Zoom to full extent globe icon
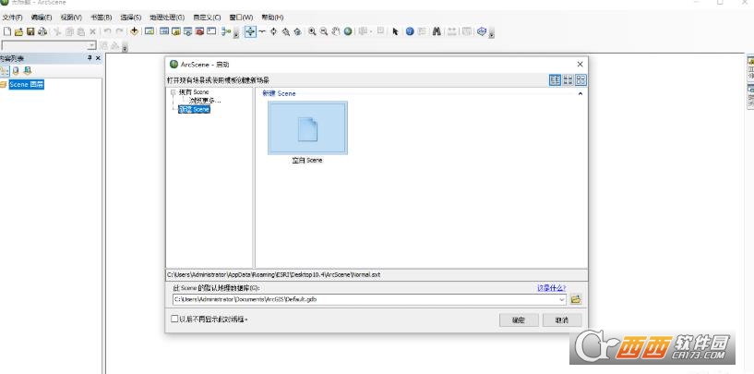The width and height of the screenshot is (754, 374). 348,31
